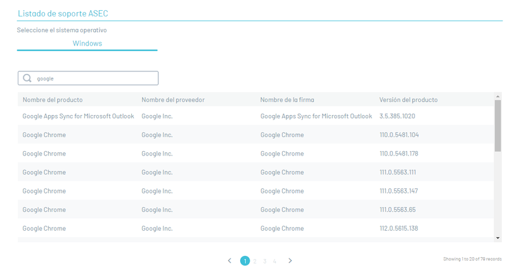Click the Showing 1 to 20 of 79 records text
507x268 pixels.
472,259
